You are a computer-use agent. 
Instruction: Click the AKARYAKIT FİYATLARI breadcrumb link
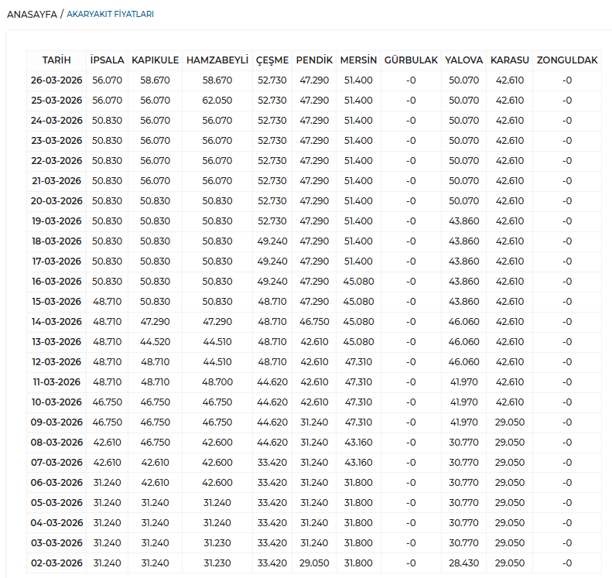point(110,15)
